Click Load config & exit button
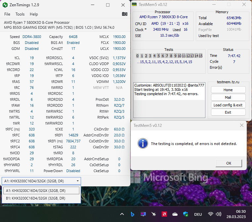Viewport: 252px width, 222px height. (x=228, y=105)
